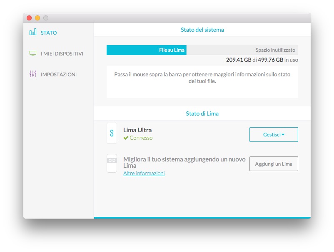Open IMPOSTAZIONI section
334x252 pixels.
coord(59,74)
